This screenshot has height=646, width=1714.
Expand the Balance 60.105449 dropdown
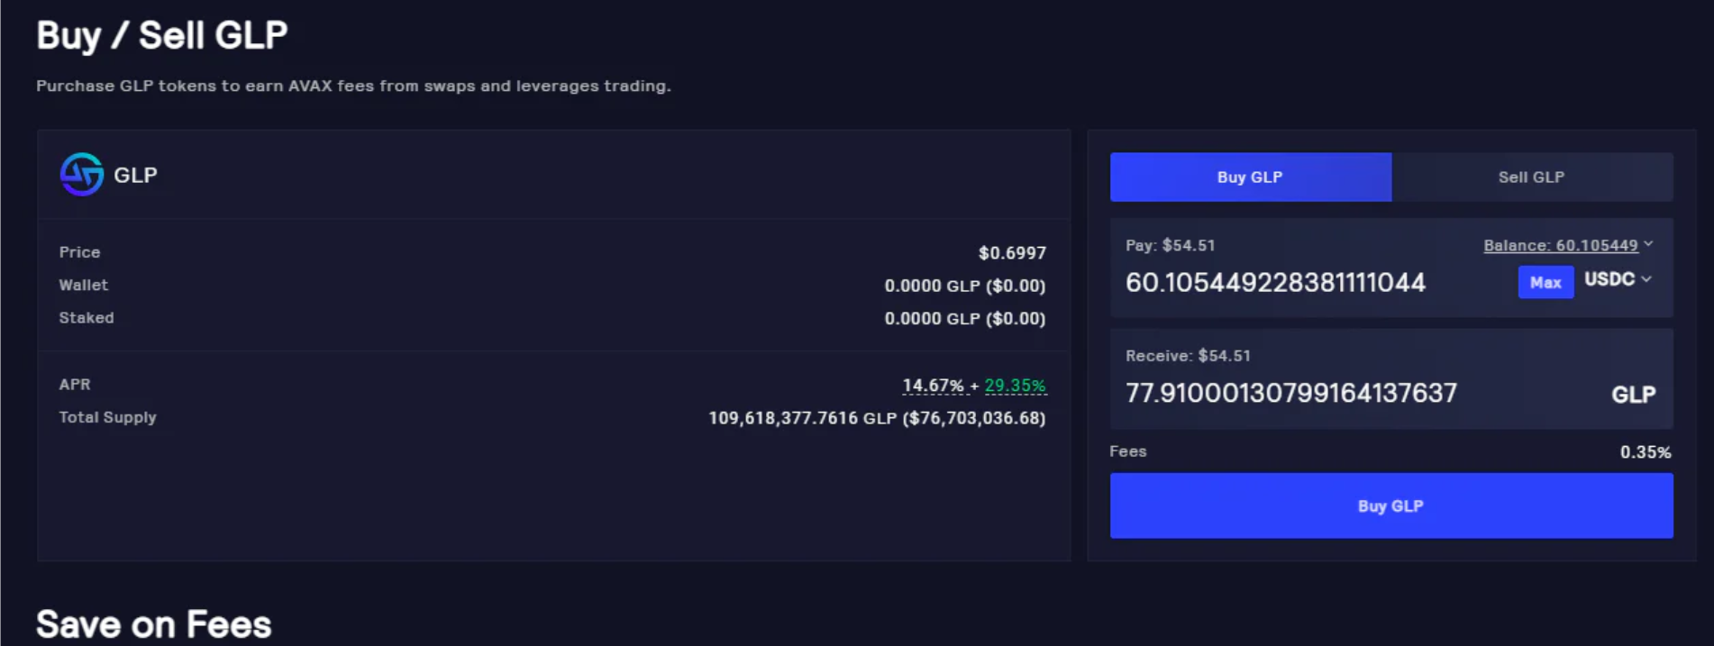pos(1566,245)
